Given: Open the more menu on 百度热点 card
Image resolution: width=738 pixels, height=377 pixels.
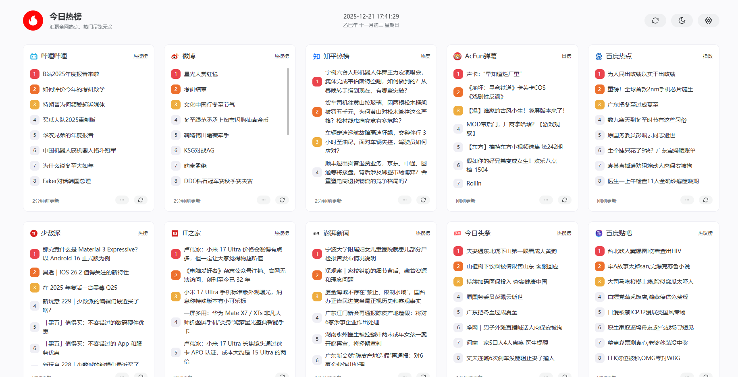Looking at the screenshot, I should [687, 200].
